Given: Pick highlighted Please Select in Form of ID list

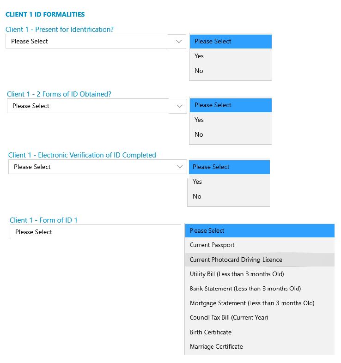Looking at the screenshot, I should coord(260,230).
